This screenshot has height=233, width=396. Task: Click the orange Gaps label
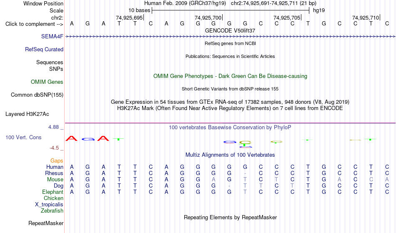[x=57, y=161]
